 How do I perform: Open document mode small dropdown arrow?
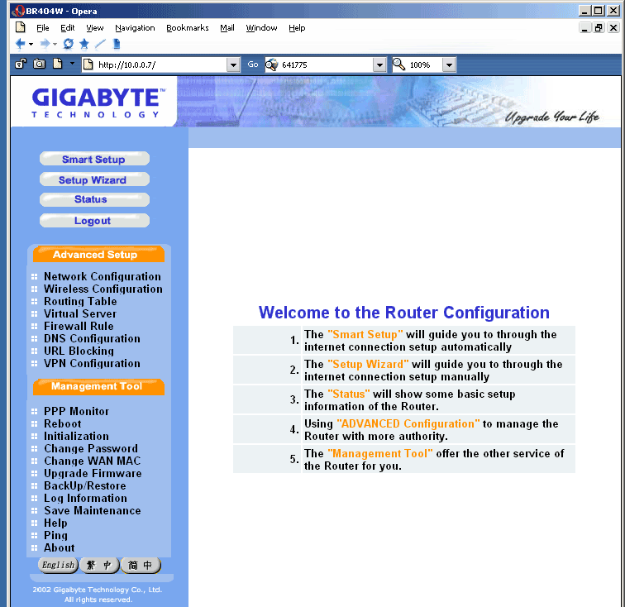[x=72, y=64]
